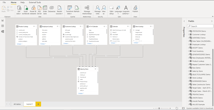Collapse the Customer Lookup table card
Screen dimensions: 214x110
[66, 43]
